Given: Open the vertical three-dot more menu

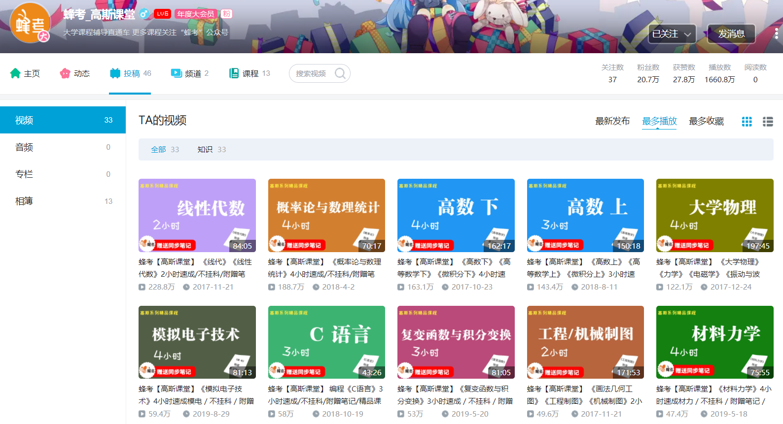Looking at the screenshot, I should [776, 33].
